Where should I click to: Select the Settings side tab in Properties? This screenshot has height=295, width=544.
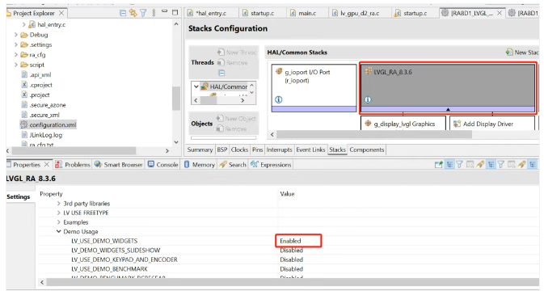(19, 196)
